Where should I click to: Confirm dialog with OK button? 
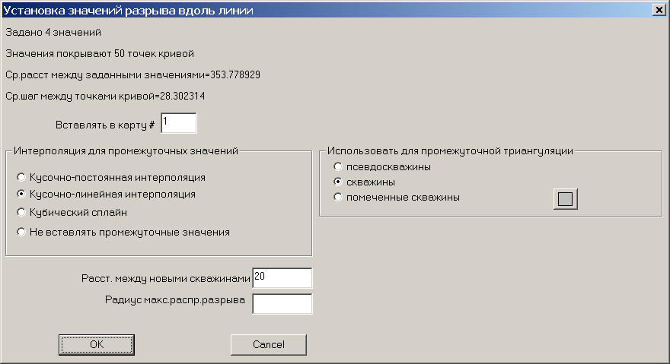click(x=97, y=345)
